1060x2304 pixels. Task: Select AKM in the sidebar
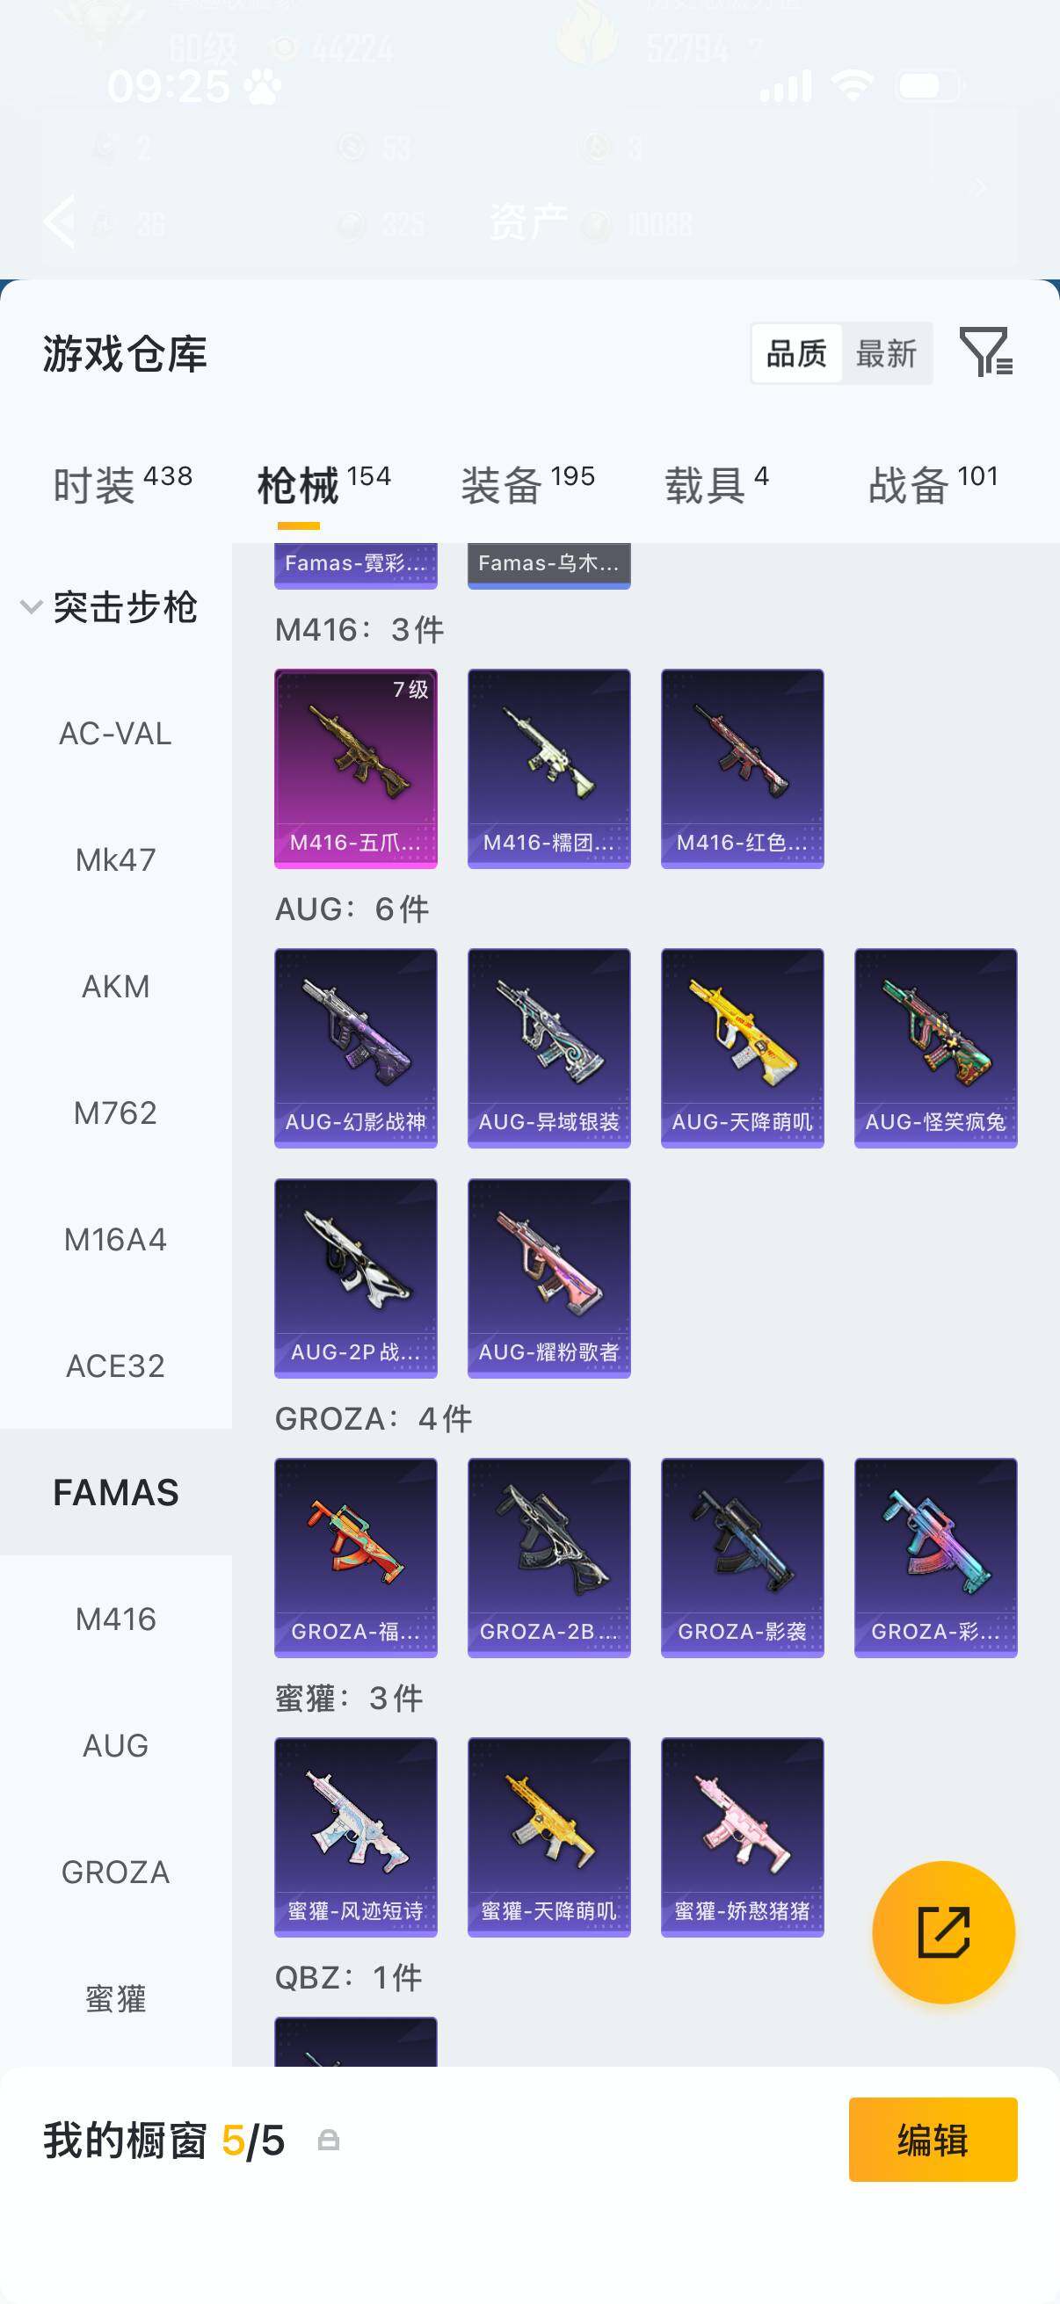pyautogui.click(x=115, y=987)
